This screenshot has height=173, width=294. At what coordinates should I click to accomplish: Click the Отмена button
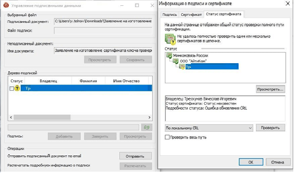(277, 162)
